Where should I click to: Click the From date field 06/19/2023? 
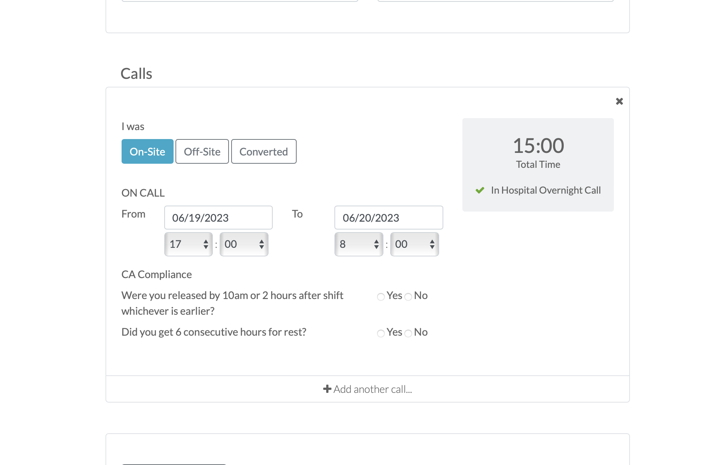218,218
